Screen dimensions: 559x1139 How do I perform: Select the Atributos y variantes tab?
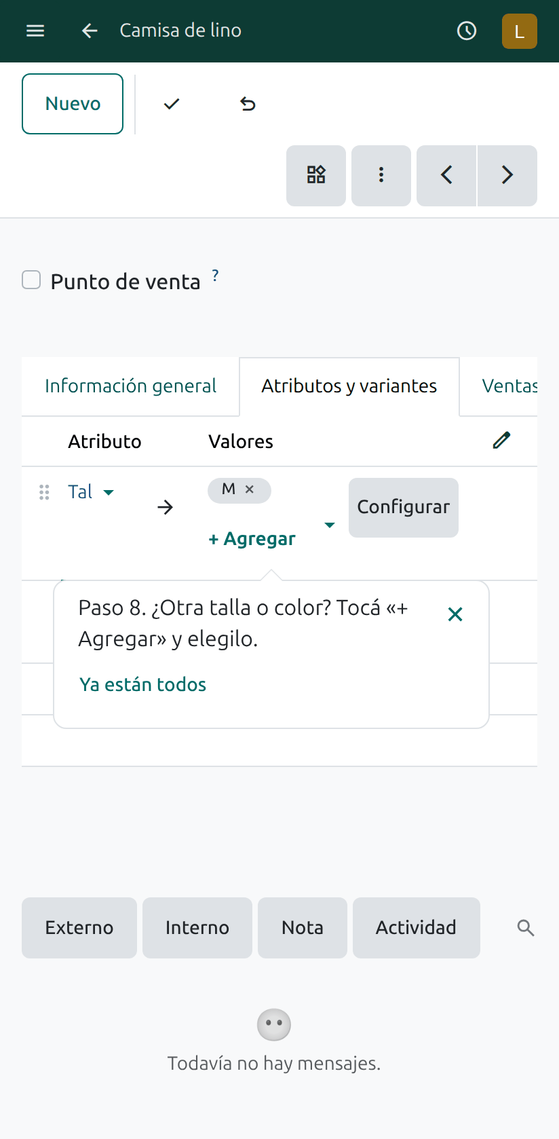[x=349, y=386]
